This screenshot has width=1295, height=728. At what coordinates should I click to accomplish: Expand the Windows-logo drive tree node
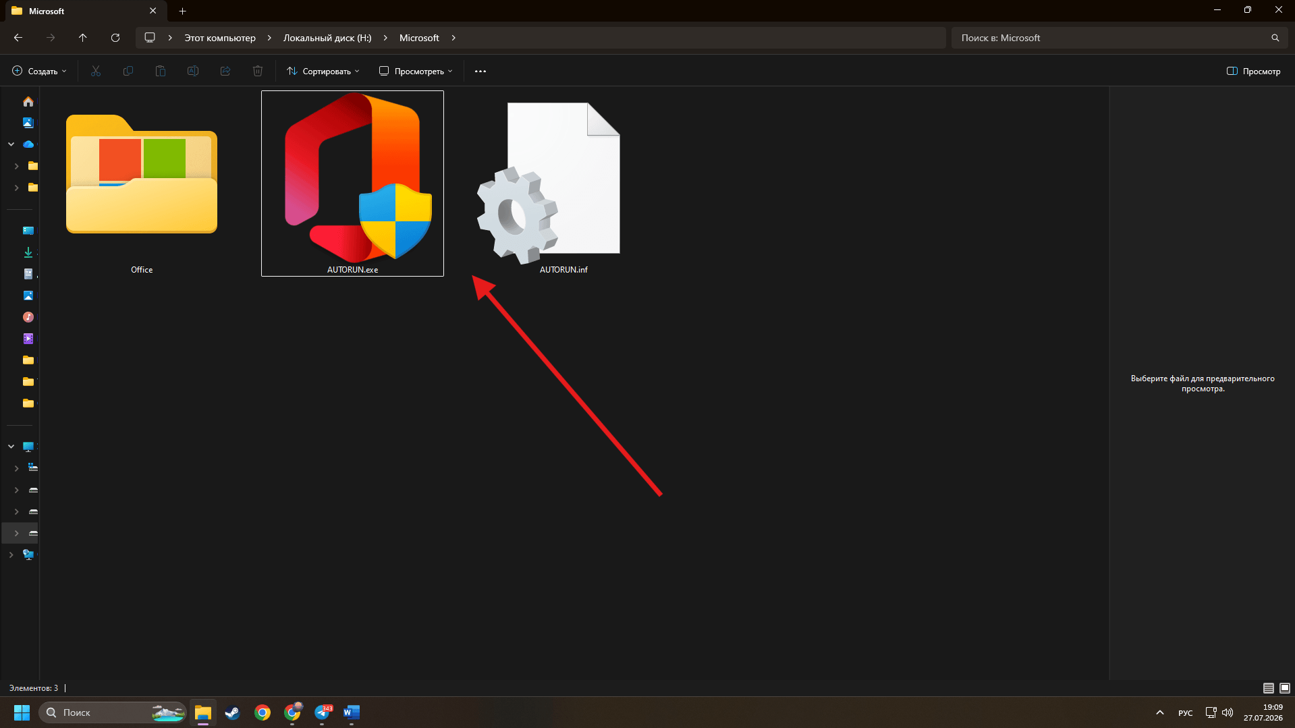[x=17, y=468]
